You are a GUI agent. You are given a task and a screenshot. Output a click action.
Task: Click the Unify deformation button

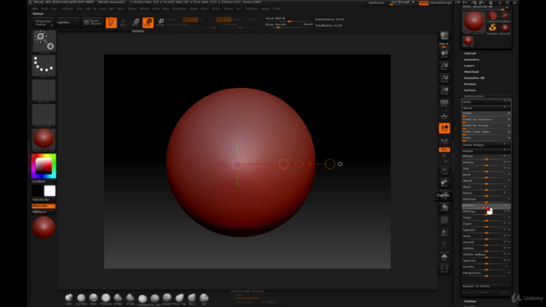click(x=486, y=102)
